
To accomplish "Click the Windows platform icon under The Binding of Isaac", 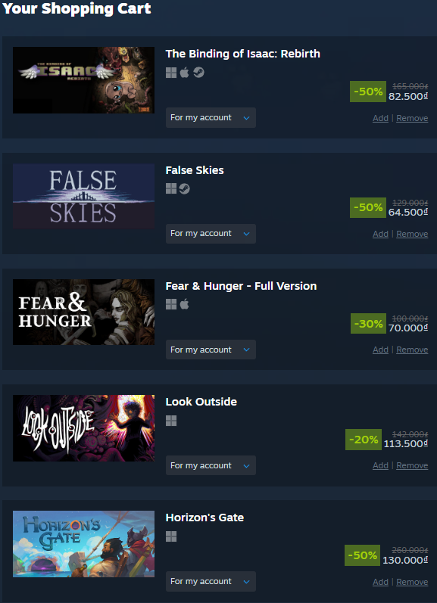I will pos(171,73).
